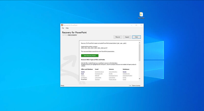Screen dimensions: 204x111
Task: Click the Exchange Server link under Email
Action: click(99, 72)
